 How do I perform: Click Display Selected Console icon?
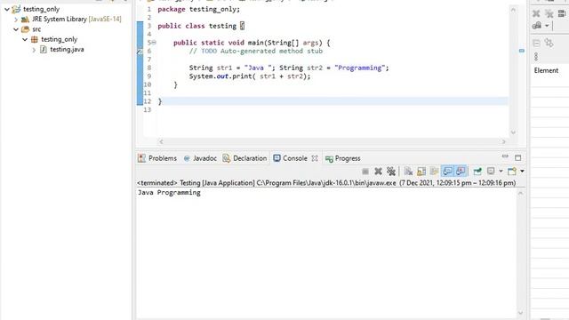[x=491, y=172]
